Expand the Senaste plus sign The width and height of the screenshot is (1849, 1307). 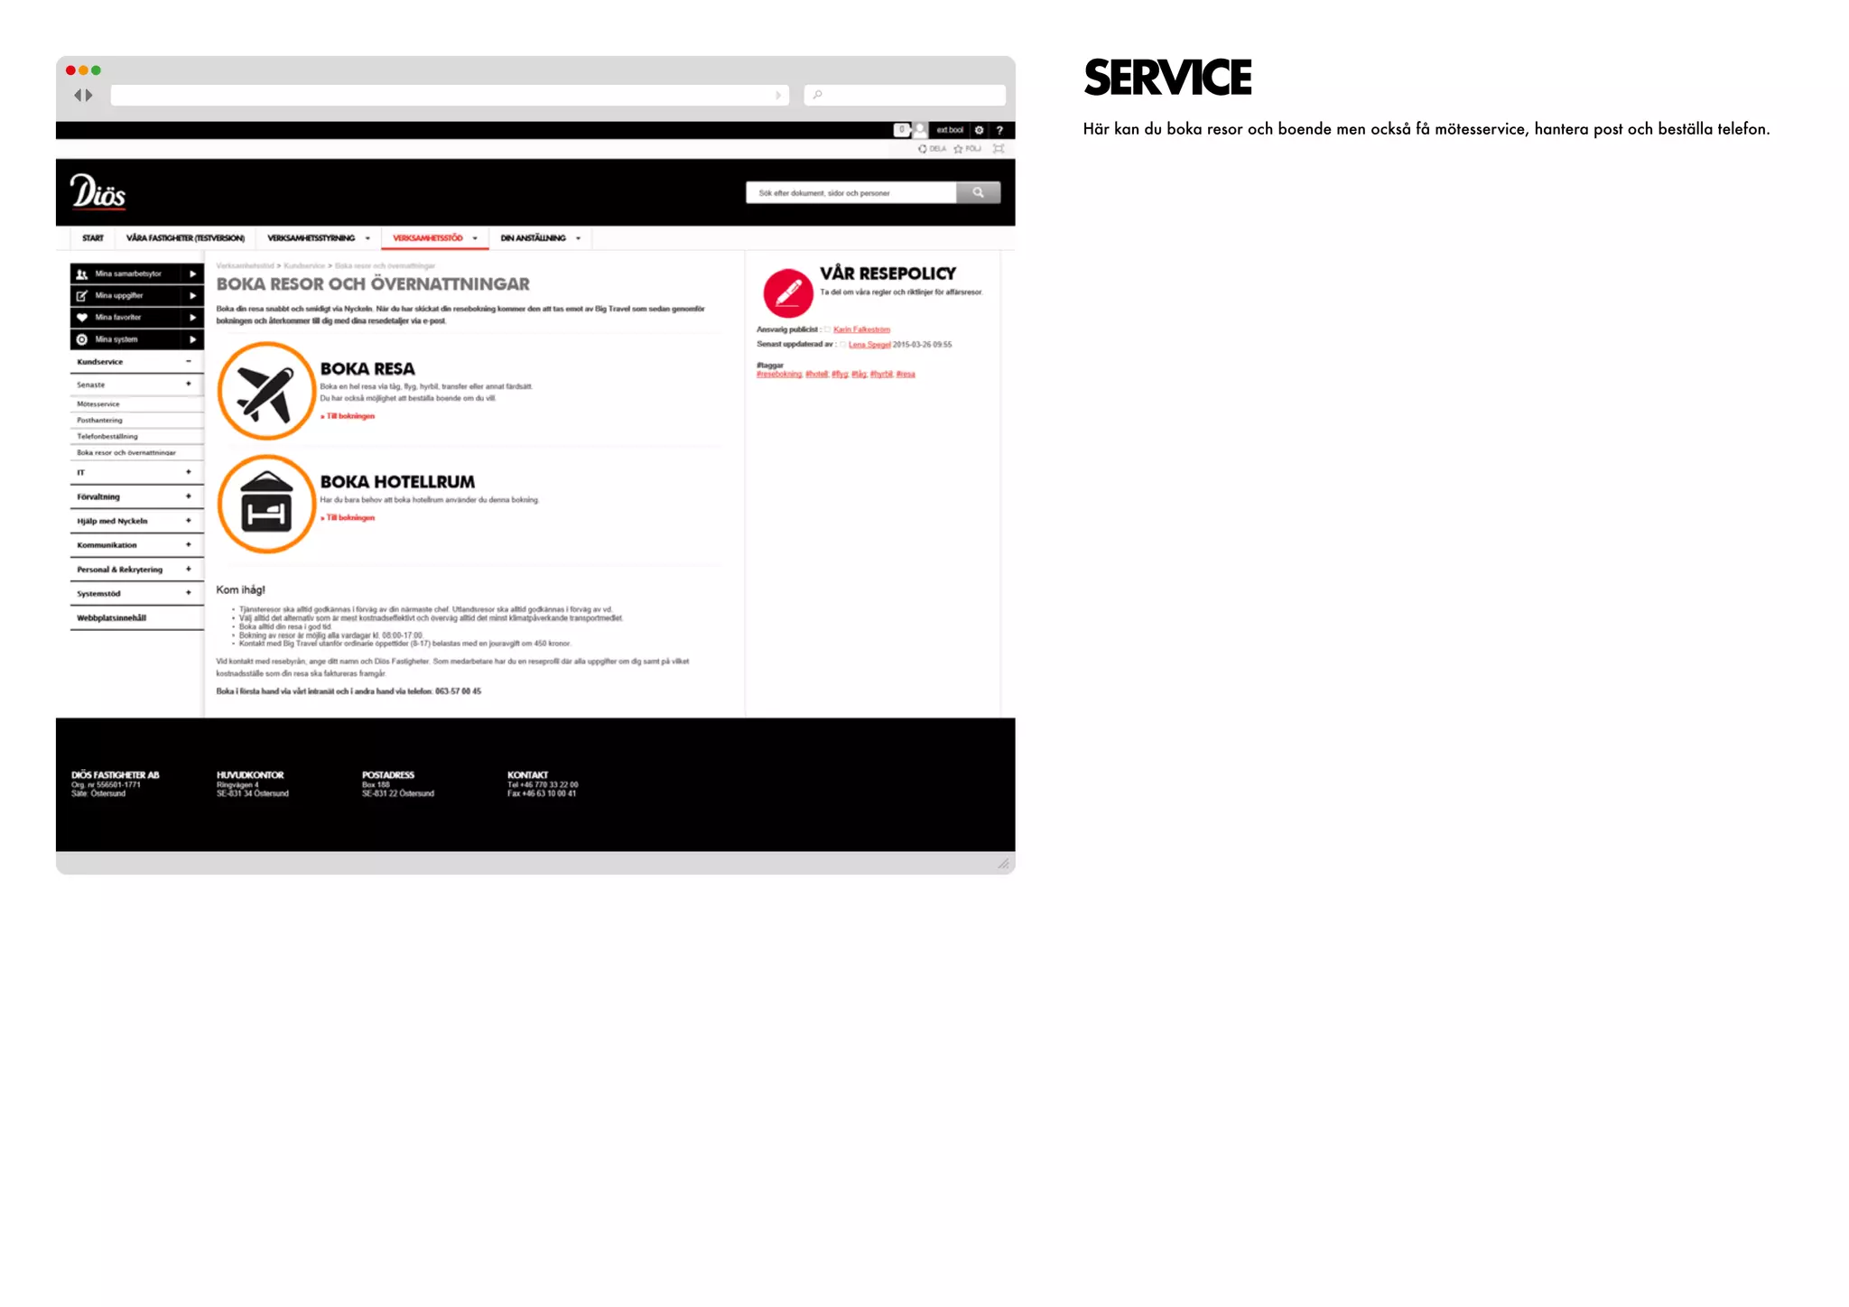(x=189, y=385)
